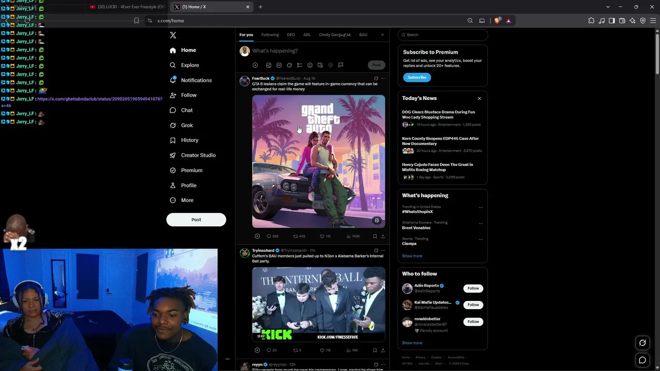This screenshot has width=660, height=371.
Task: Switch to the DEO timeline tab
Action: [291, 35]
